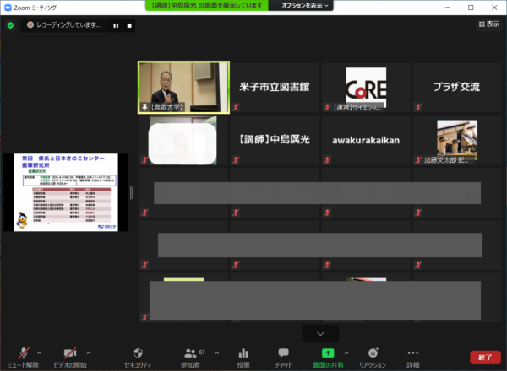Select the awakurakaikan participant tile
507x371 pixels.
point(366,140)
